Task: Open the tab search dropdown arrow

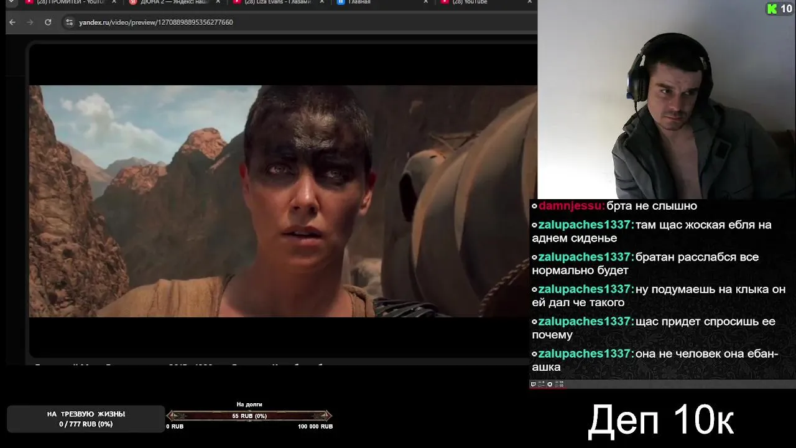Action: pos(11,2)
